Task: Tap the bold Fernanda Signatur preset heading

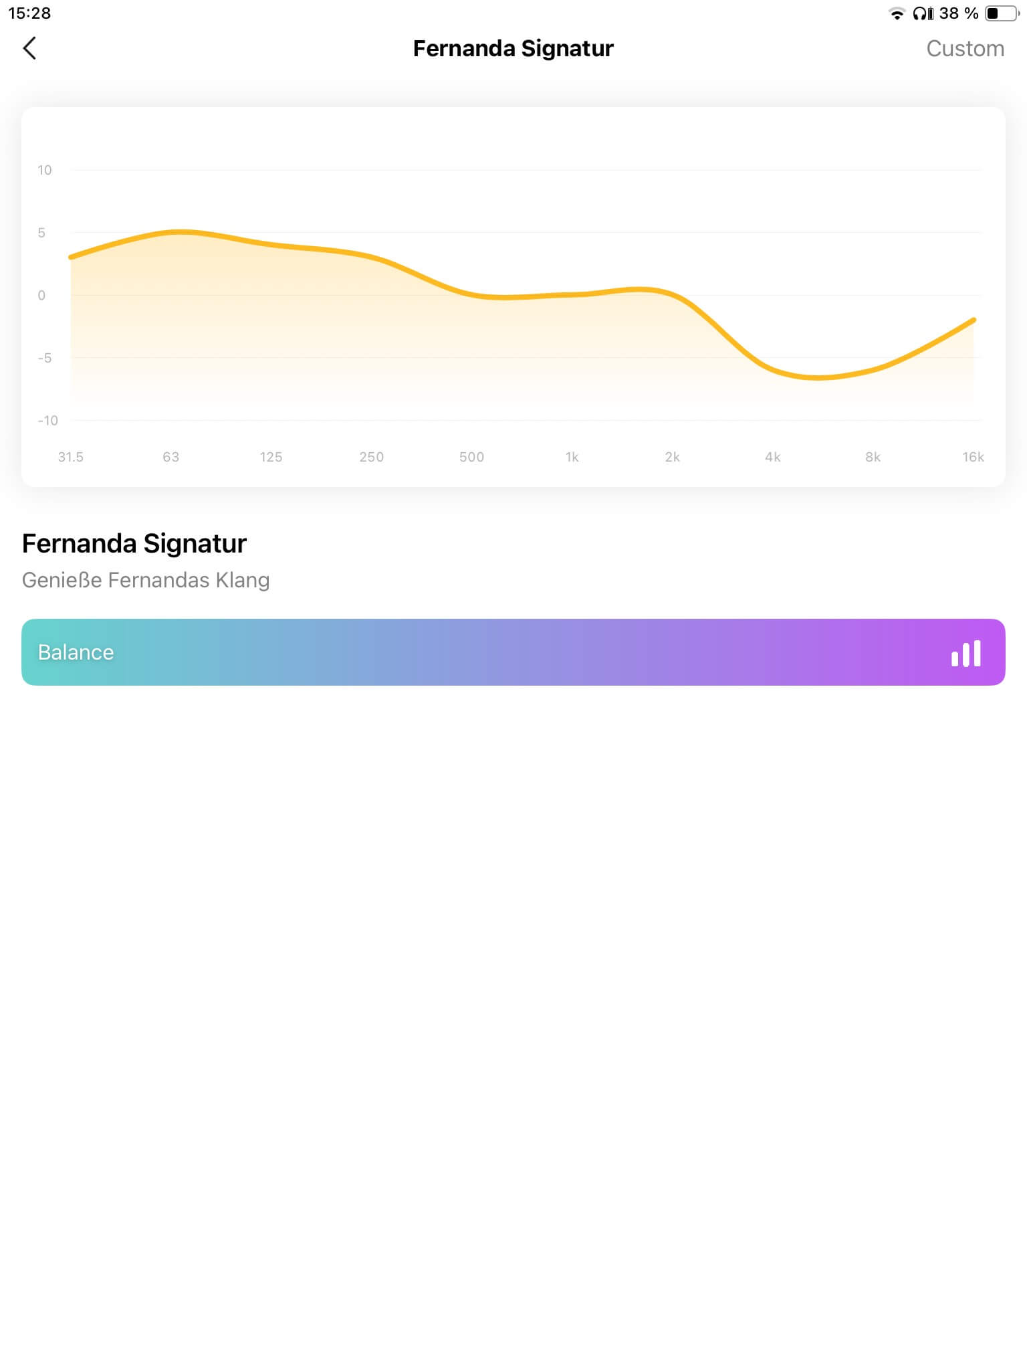Action: tap(134, 543)
